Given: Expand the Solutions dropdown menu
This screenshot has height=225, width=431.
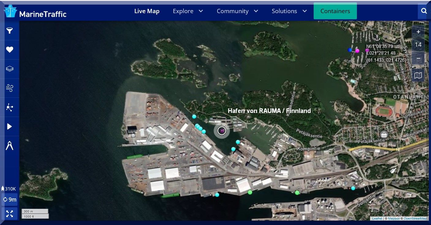Looking at the screenshot, I should pyautogui.click(x=289, y=11).
